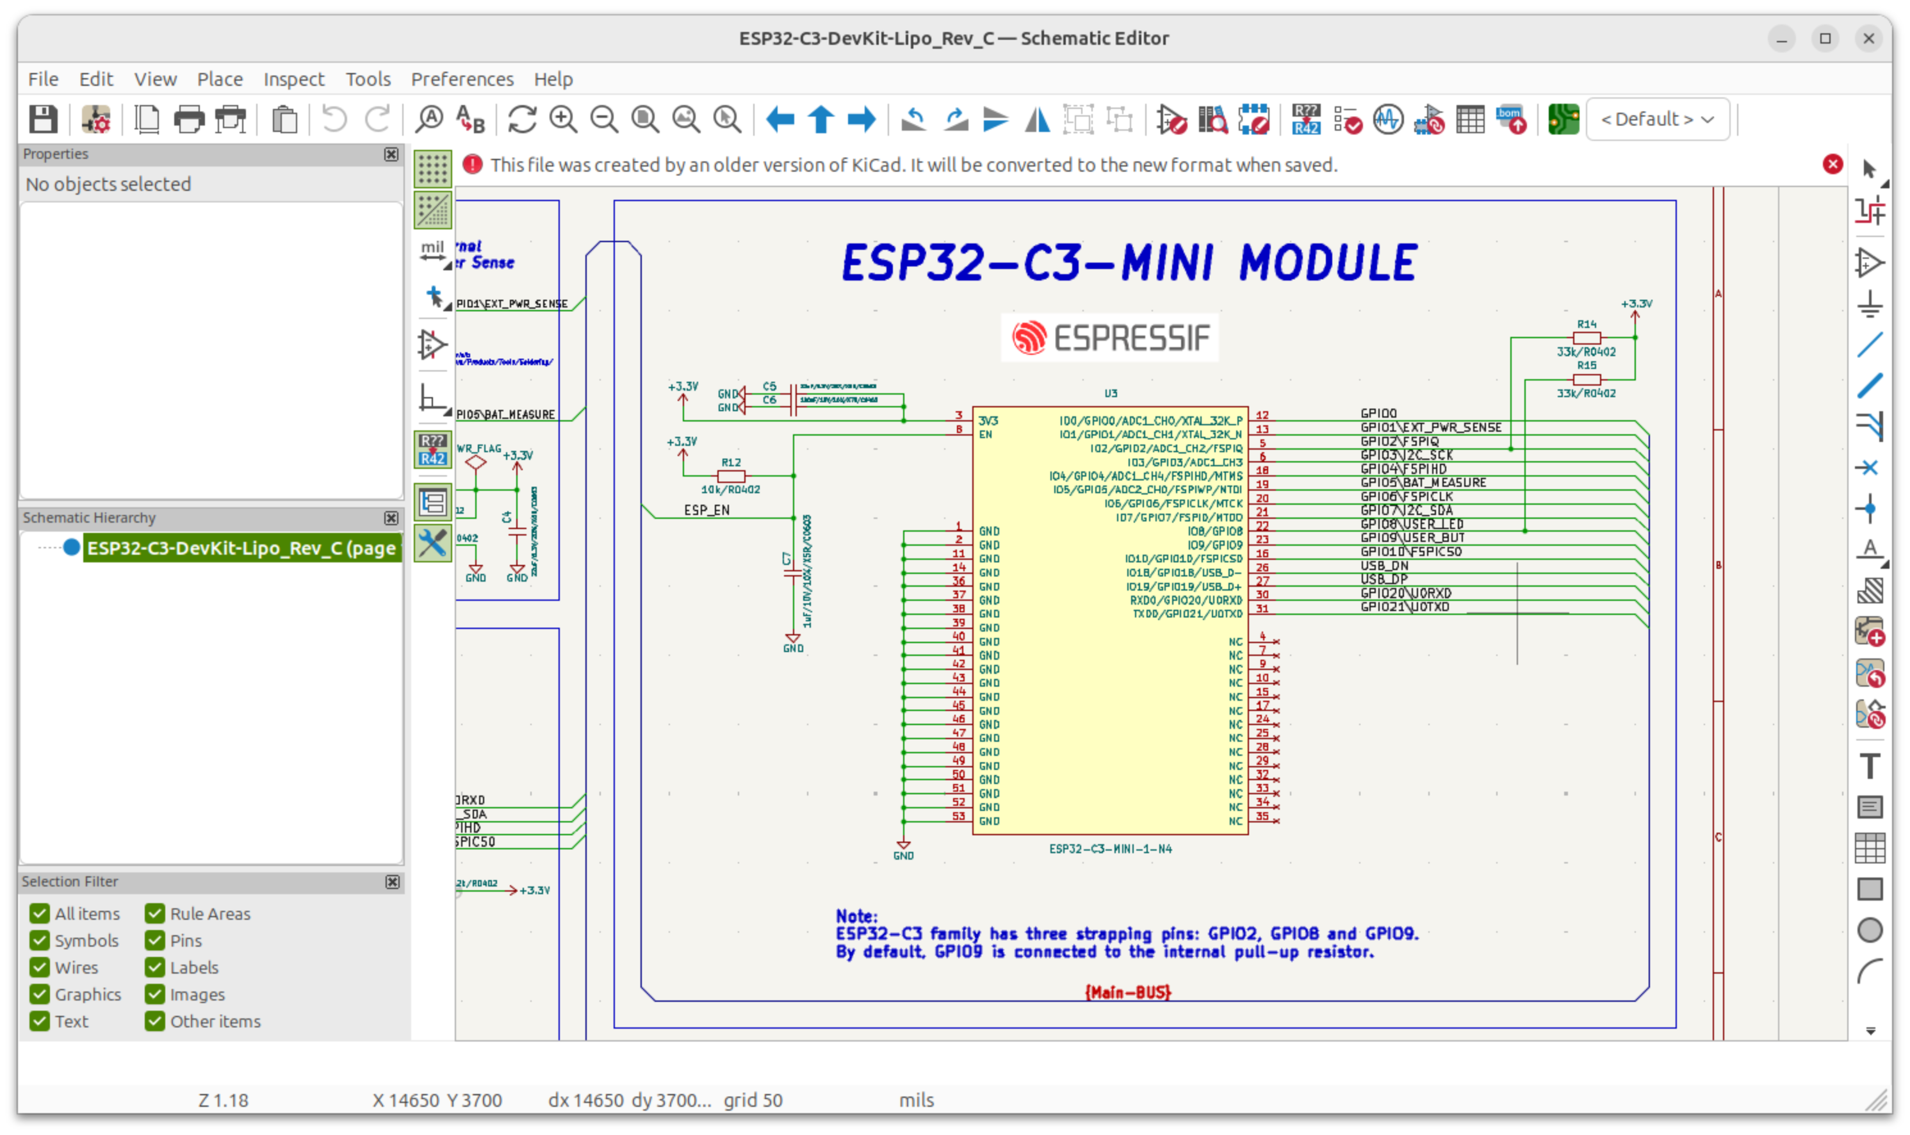The height and width of the screenshot is (1135, 1910).
Task: Toggle the Wires filter checkbox
Action: 40,967
